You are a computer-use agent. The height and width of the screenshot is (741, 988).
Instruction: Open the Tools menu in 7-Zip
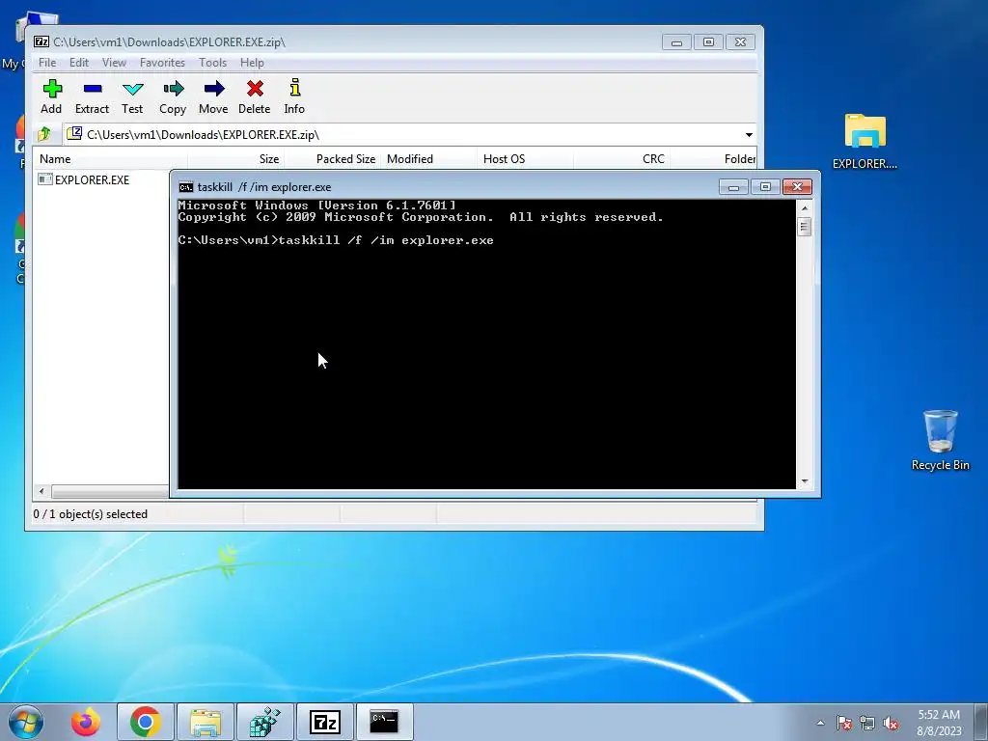[212, 63]
